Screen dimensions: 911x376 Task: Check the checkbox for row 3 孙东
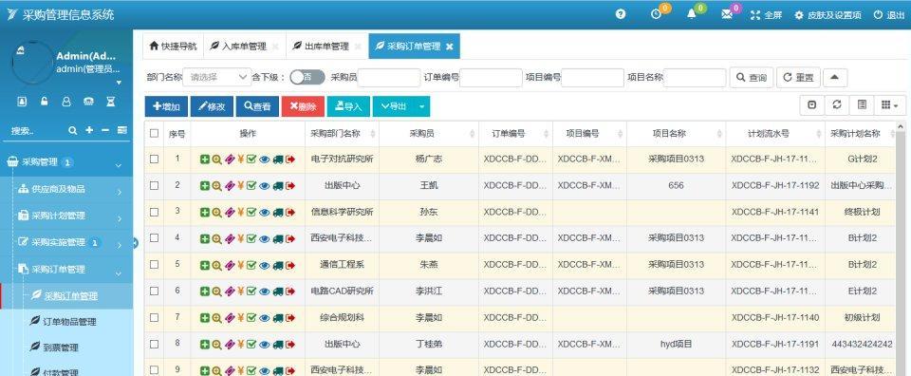154,212
